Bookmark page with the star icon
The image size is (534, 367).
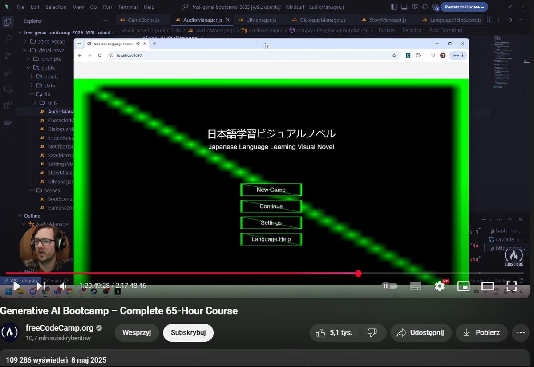click(394, 56)
